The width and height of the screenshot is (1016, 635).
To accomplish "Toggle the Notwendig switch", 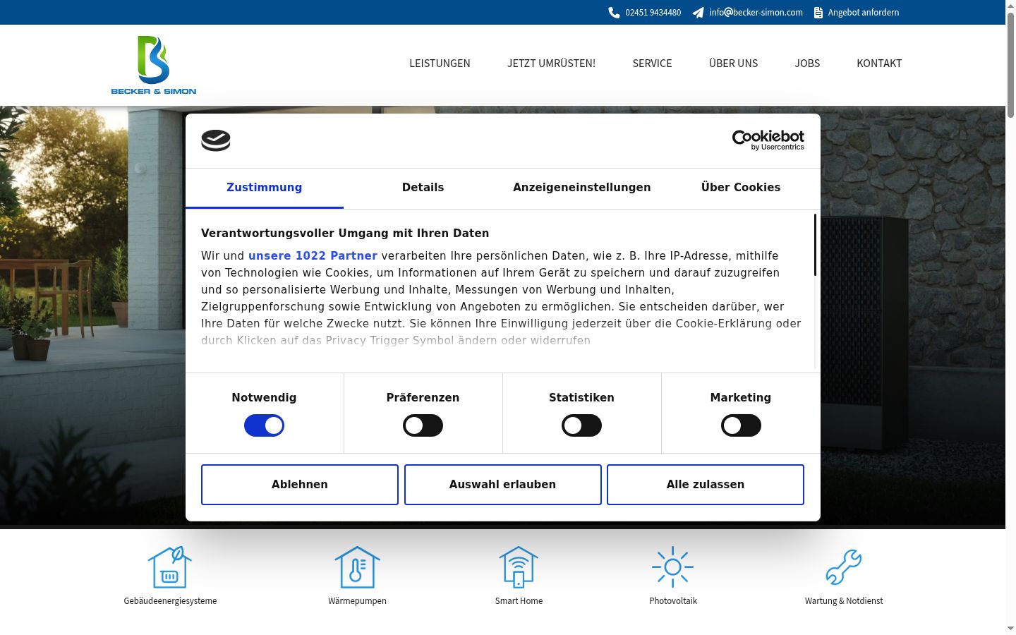I will (x=264, y=425).
